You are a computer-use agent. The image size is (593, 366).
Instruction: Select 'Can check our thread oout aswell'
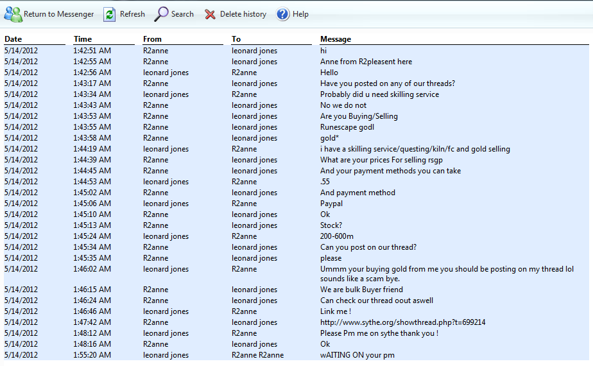point(377,301)
